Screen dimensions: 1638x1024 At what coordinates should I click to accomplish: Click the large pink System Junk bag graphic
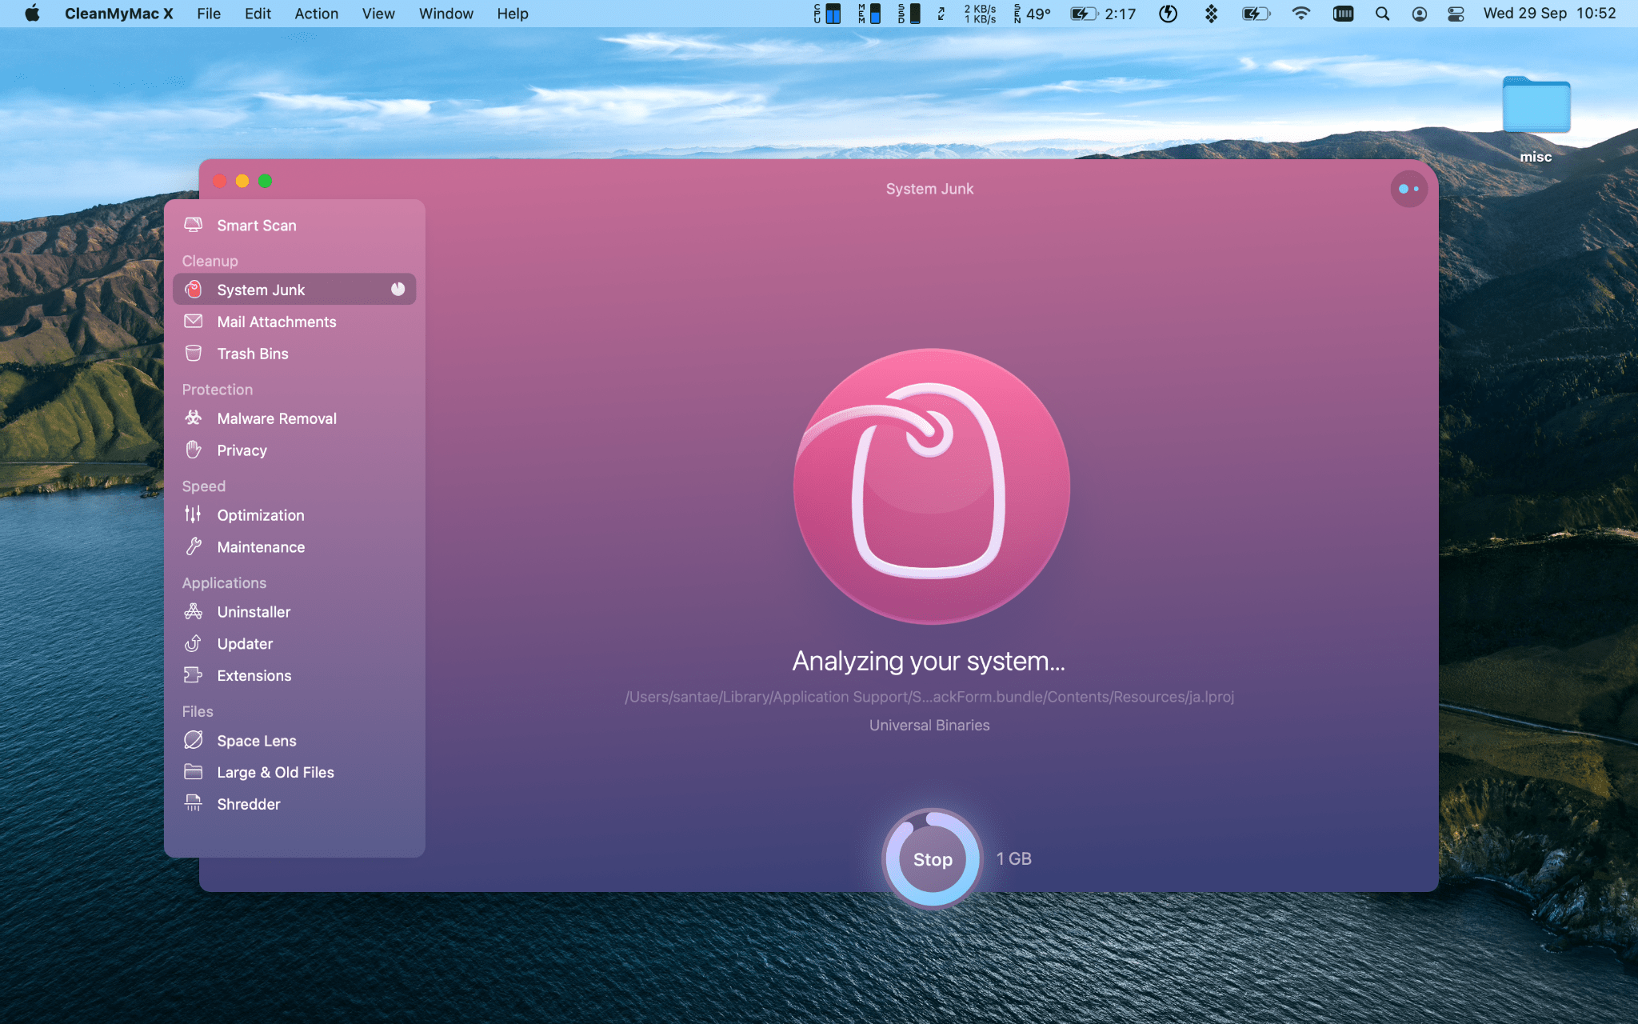931,486
